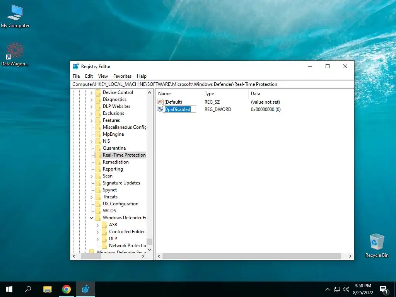Select the UX Configuration tree key
This screenshot has width=396, height=297.
point(121,203)
